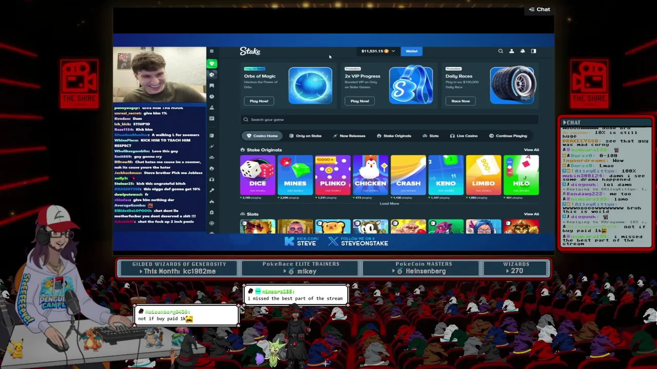This screenshot has height=369, width=657.
Task: Open the notifications bell icon
Action: 523,51
